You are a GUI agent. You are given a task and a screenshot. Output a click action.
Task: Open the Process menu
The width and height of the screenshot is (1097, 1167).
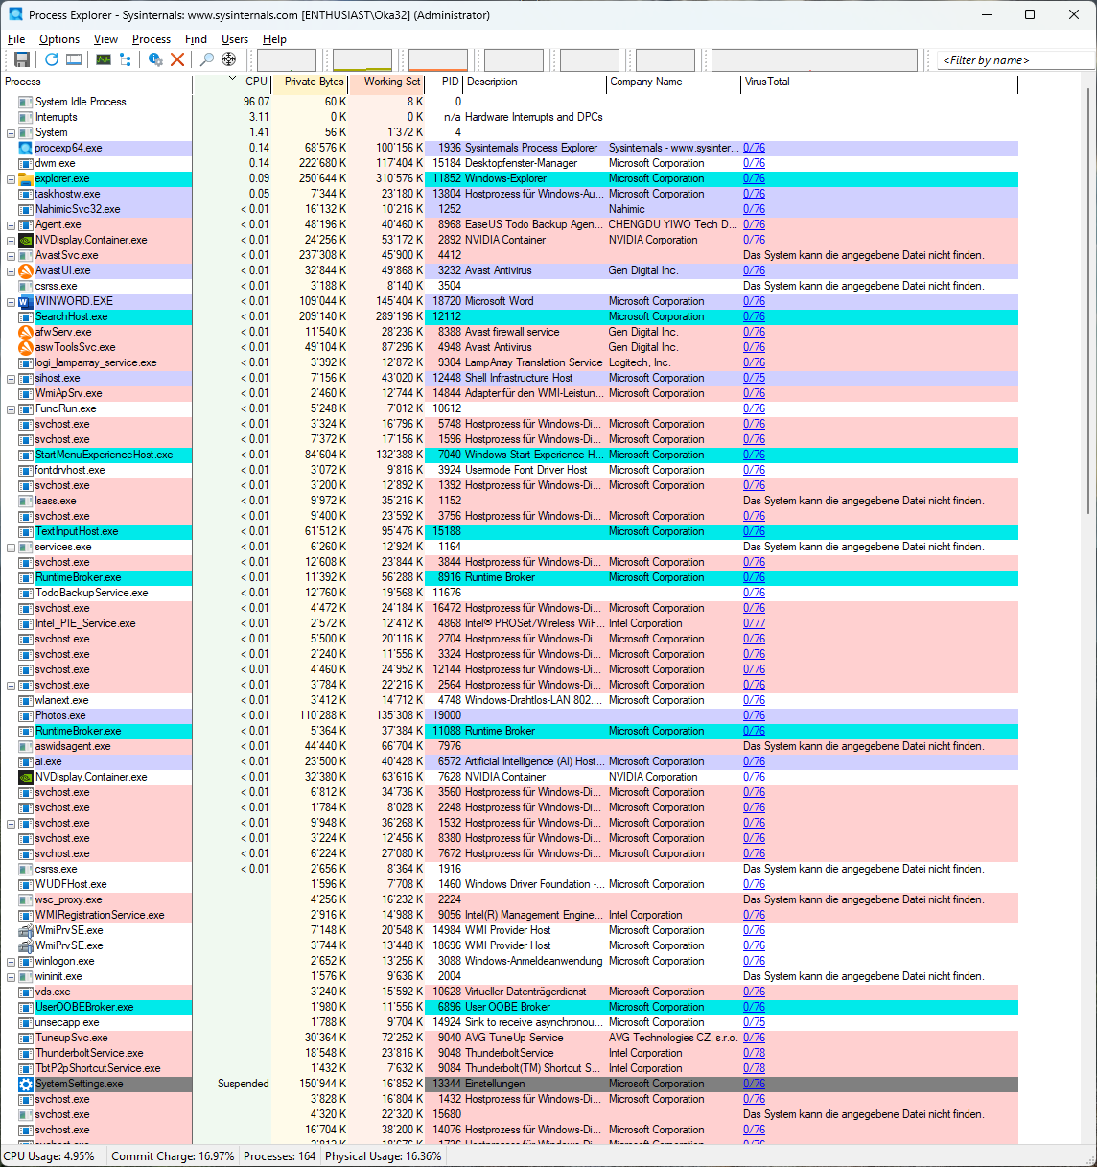pos(152,39)
